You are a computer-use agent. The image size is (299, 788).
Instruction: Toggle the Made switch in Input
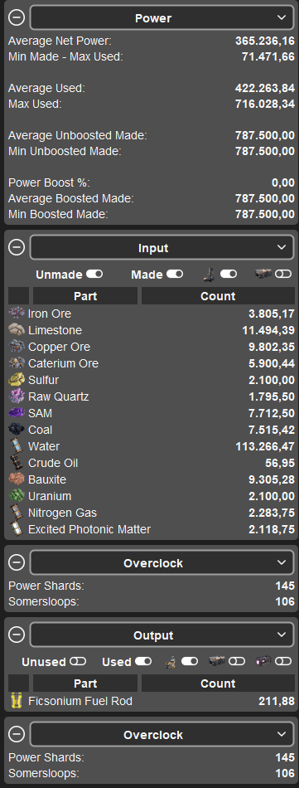click(175, 275)
